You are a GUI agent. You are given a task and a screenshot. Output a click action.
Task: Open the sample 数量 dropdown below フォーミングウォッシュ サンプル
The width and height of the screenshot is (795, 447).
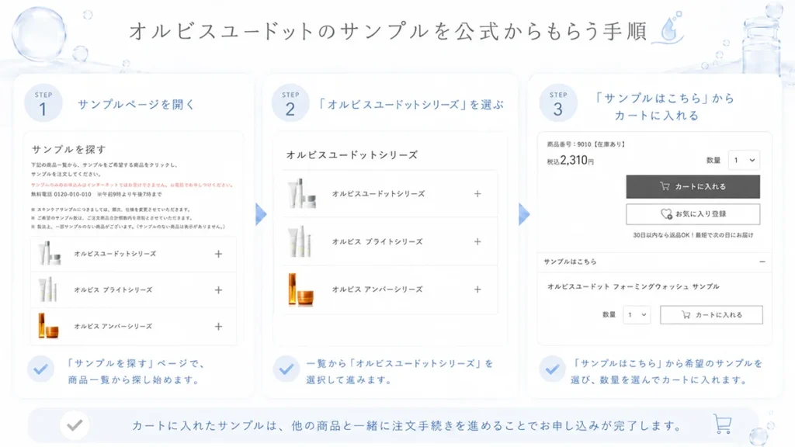(x=637, y=315)
